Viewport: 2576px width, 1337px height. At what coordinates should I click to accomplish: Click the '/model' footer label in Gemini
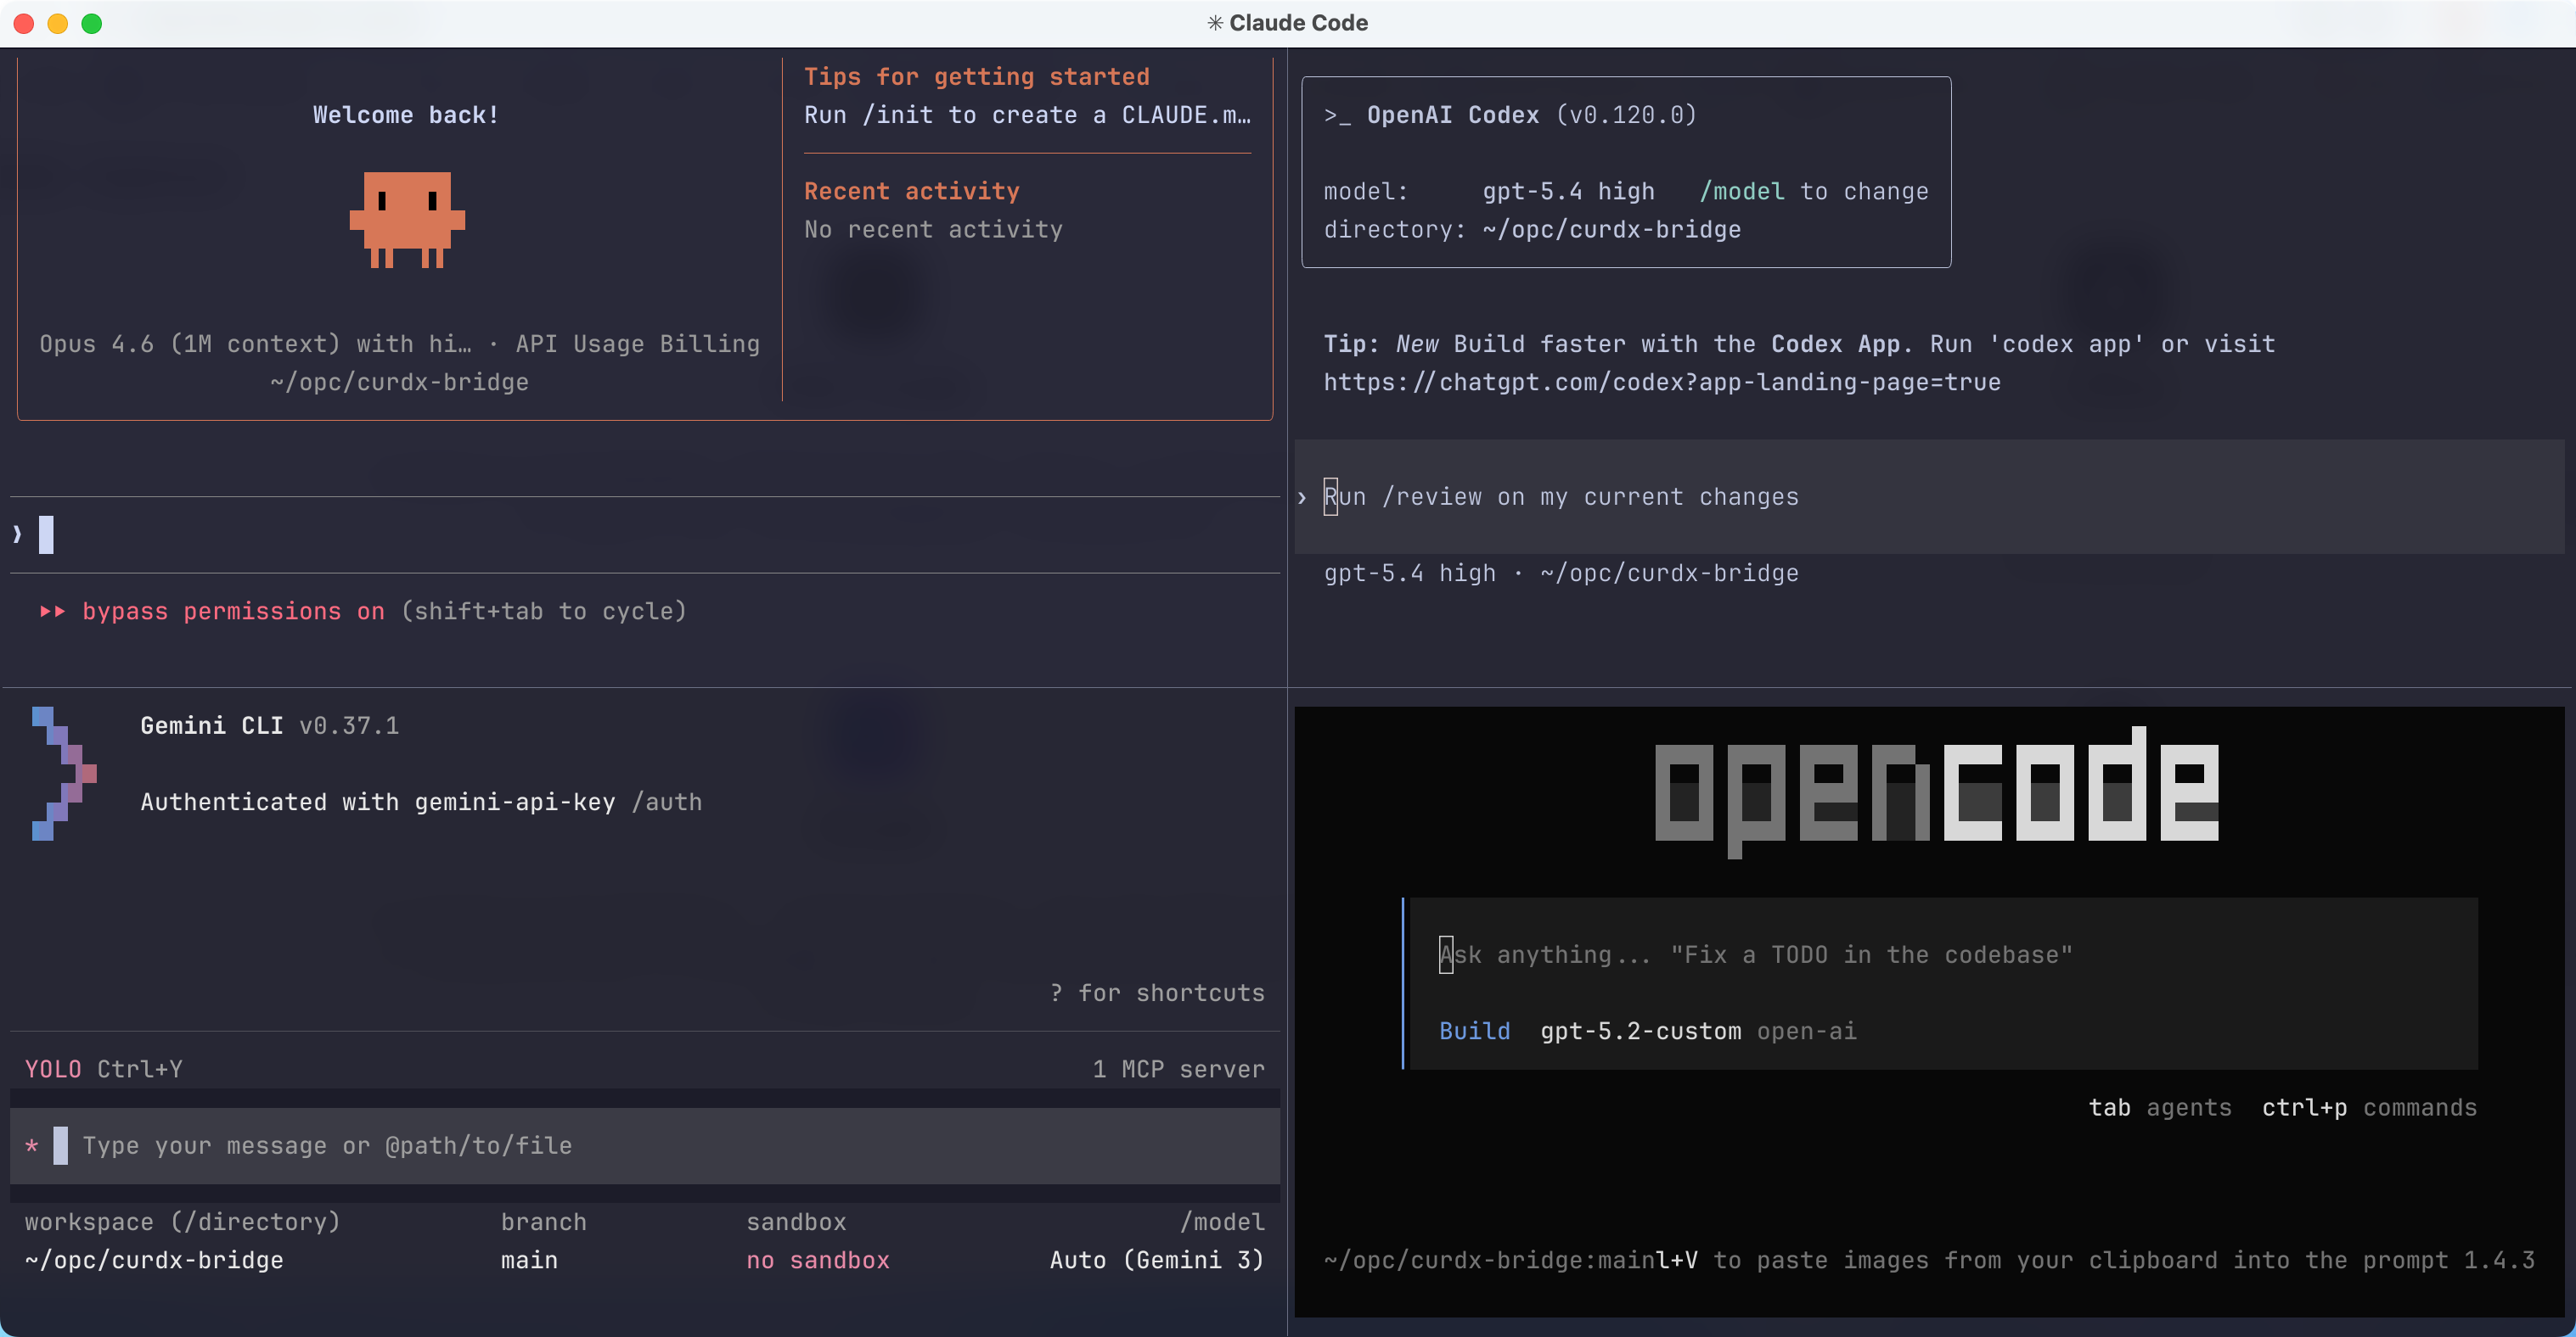(1222, 1222)
